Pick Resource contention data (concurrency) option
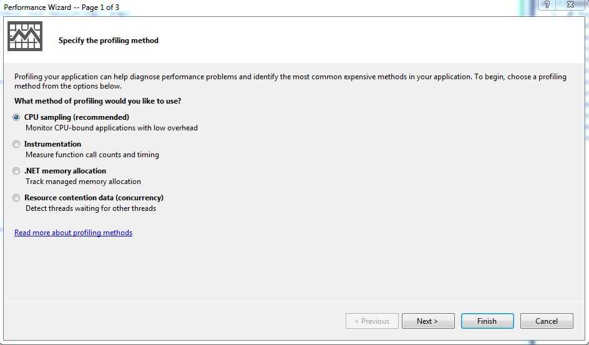Screen dimensions: 589x345 (x=17, y=198)
